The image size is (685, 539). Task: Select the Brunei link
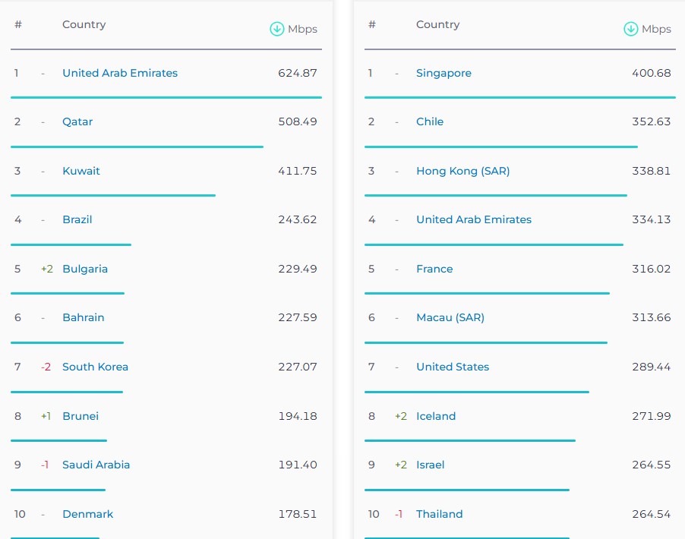(x=80, y=416)
